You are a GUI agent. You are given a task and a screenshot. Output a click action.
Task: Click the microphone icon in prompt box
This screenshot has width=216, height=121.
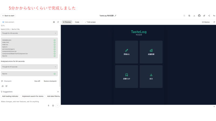point(49,105)
